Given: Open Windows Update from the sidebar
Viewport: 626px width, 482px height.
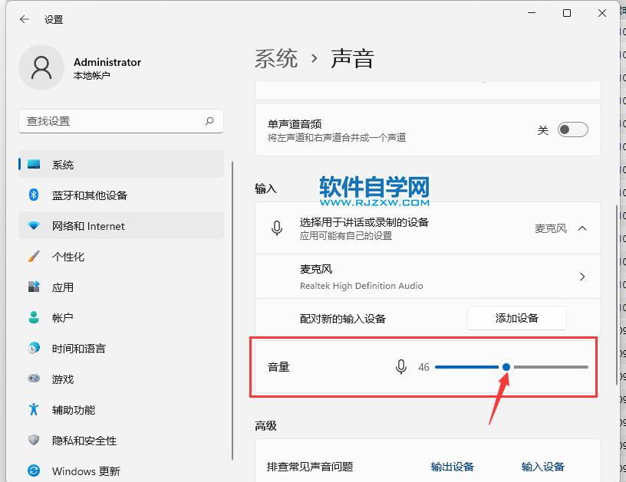Looking at the screenshot, I should pyautogui.click(x=86, y=471).
